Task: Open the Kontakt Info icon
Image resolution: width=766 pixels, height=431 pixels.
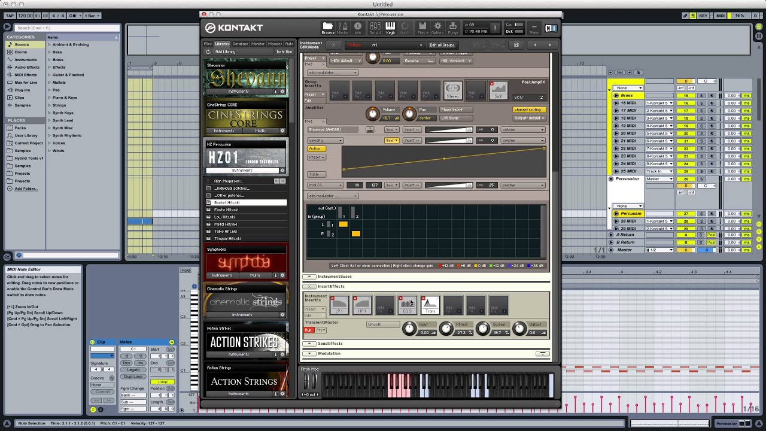Action: click(358, 28)
